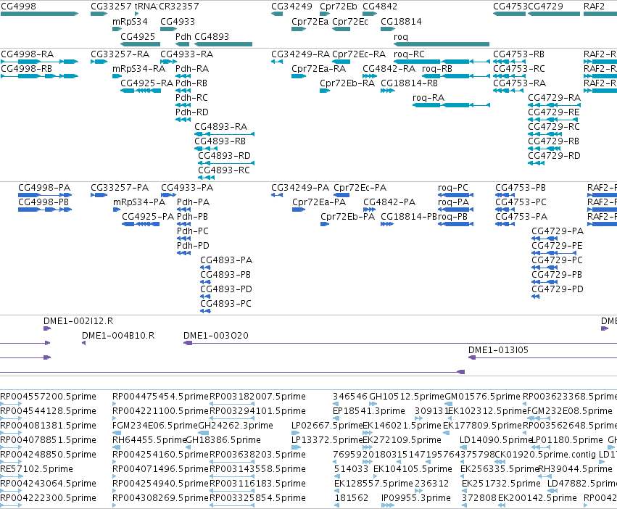Click the CG4998 gene label

click(18, 7)
